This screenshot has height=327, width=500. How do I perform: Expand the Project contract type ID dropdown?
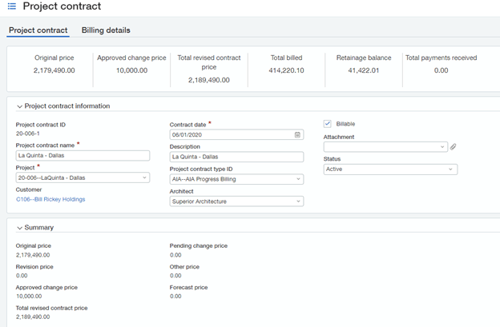[x=299, y=179]
